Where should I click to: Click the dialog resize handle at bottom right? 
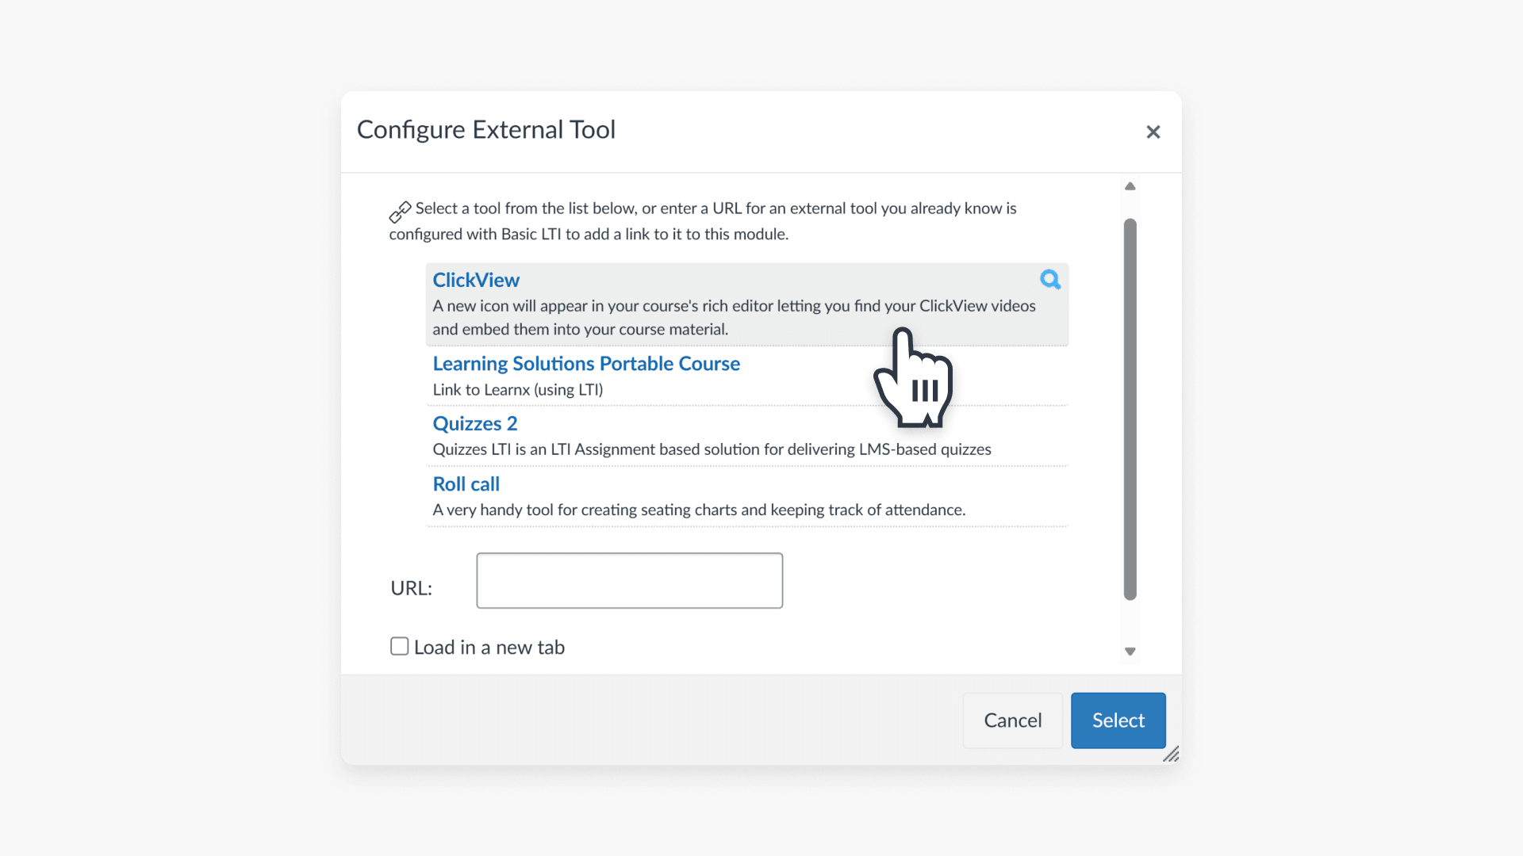[1172, 754]
